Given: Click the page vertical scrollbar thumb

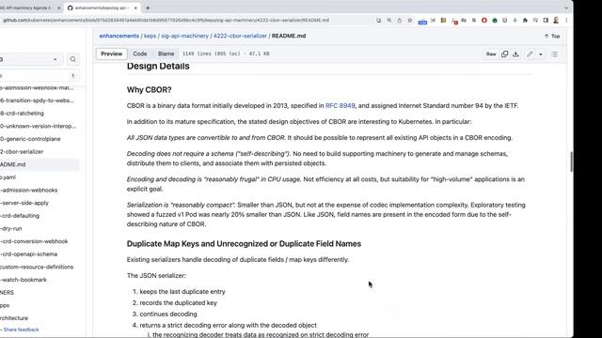Looking at the screenshot, I should click(x=571, y=161).
